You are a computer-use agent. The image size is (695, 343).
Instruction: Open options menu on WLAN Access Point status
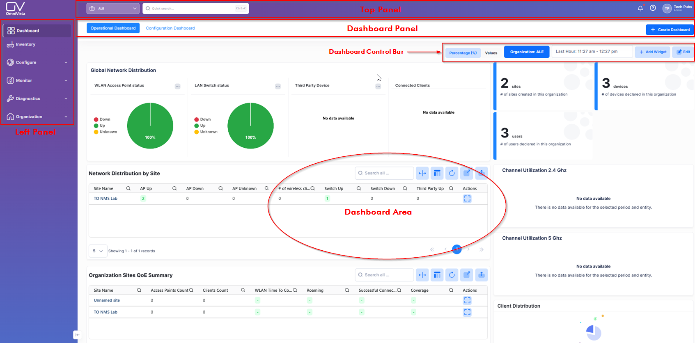click(x=178, y=86)
